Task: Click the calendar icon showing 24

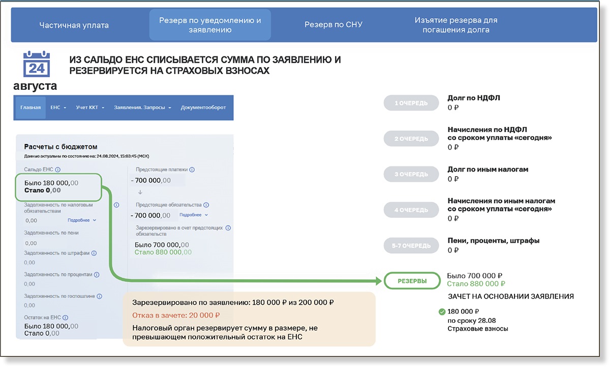Action: pos(36,64)
